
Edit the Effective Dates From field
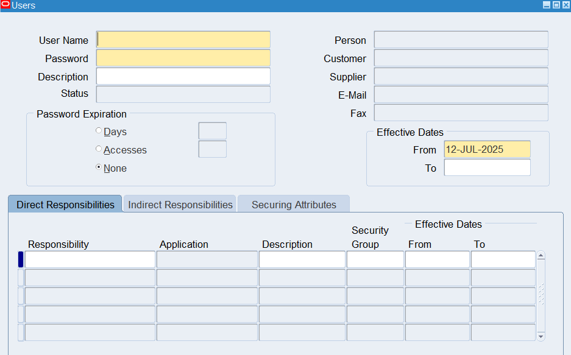pos(487,150)
